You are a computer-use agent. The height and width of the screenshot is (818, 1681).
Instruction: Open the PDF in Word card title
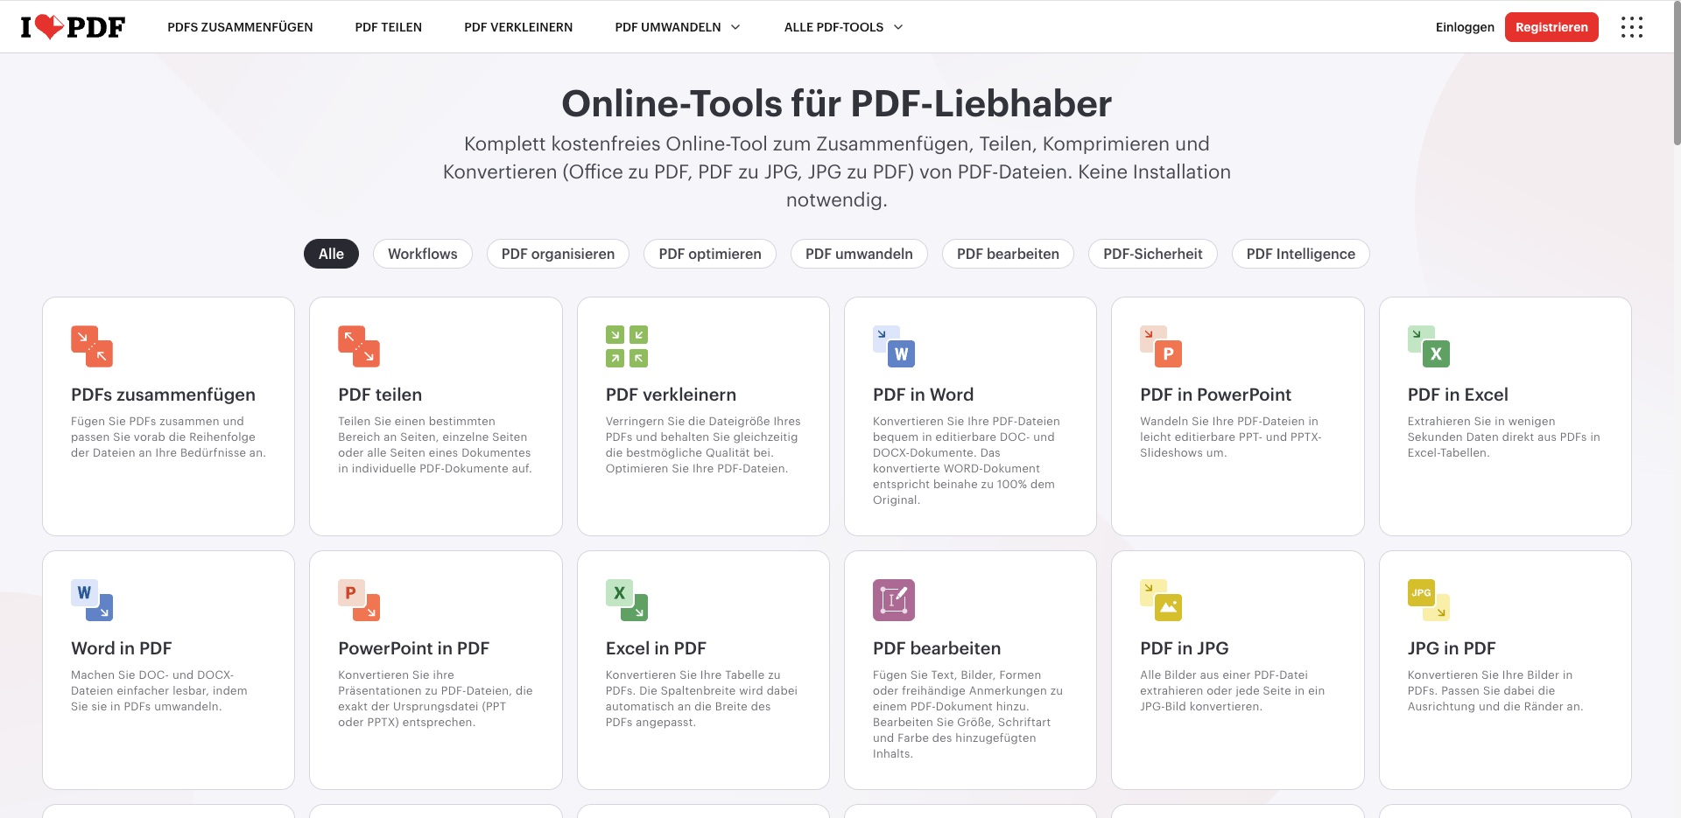click(923, 395)
